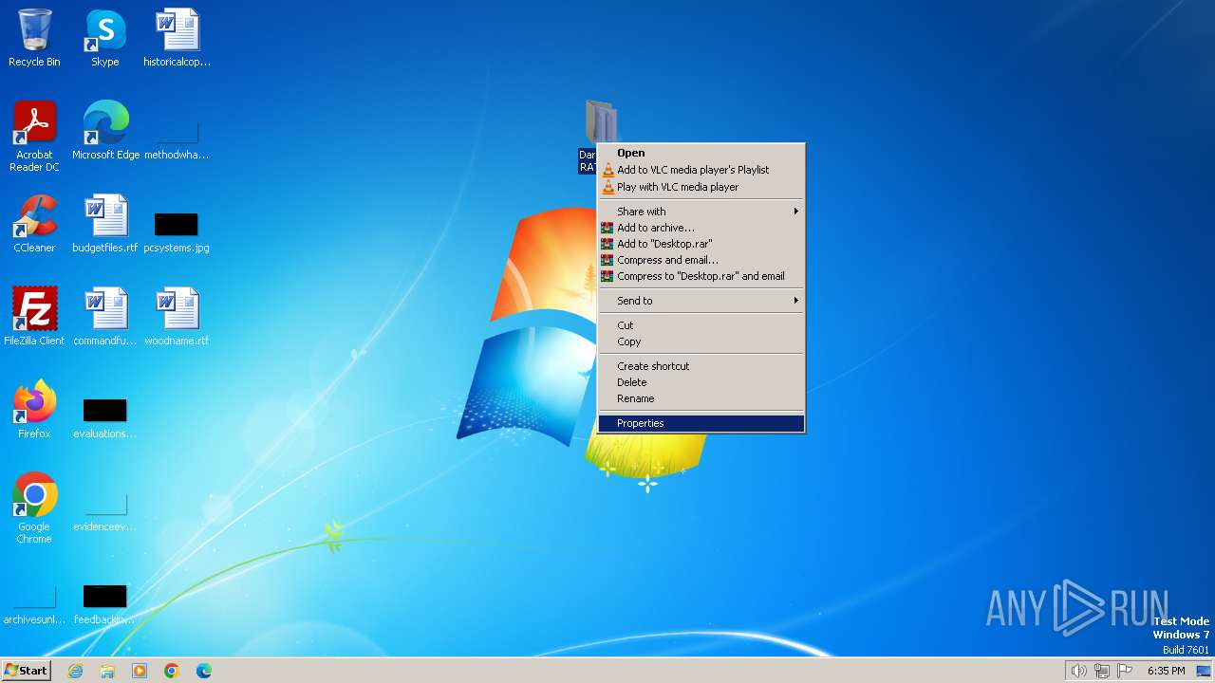Open Action Center flag icon

tap(1125, 671)
